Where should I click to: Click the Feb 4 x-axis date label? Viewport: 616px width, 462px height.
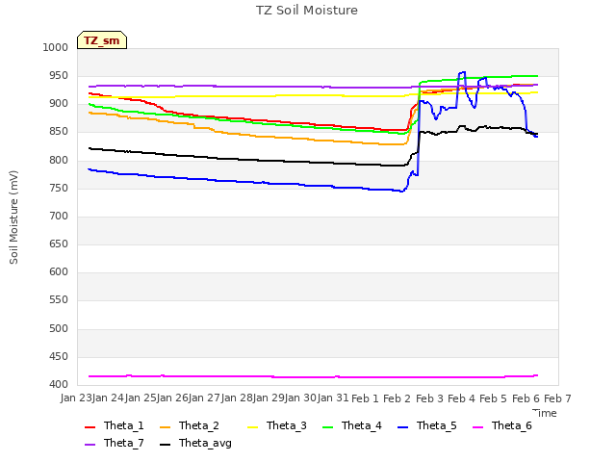[x=462, y=398]
